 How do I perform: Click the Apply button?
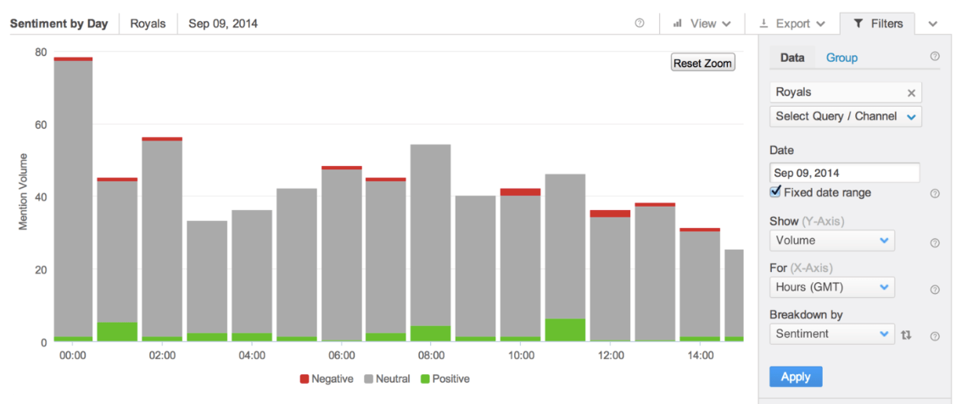click(x=796, y=377)
